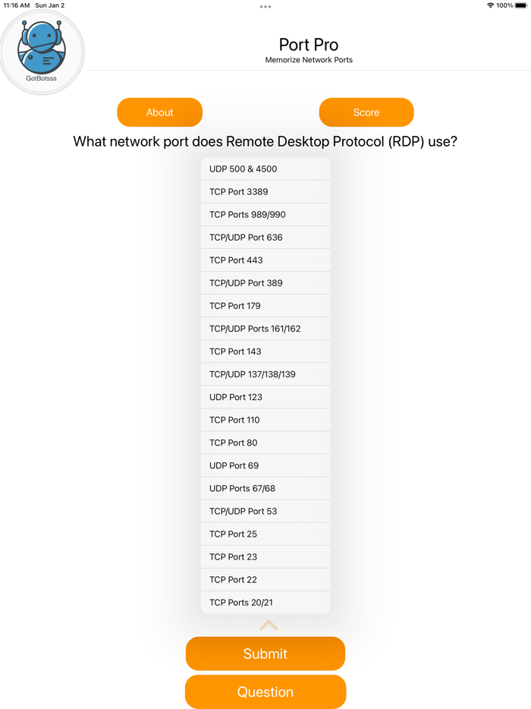This screenshot has width=531, height=709.
Task: Choose TCP Port 443 answer
Action: pos(265,260)
